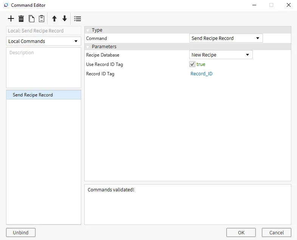Image resolution: width=297 pixels, height=240 pixels.
Task: Validate commands using the checklist icon
Action: tap(77, 19)
